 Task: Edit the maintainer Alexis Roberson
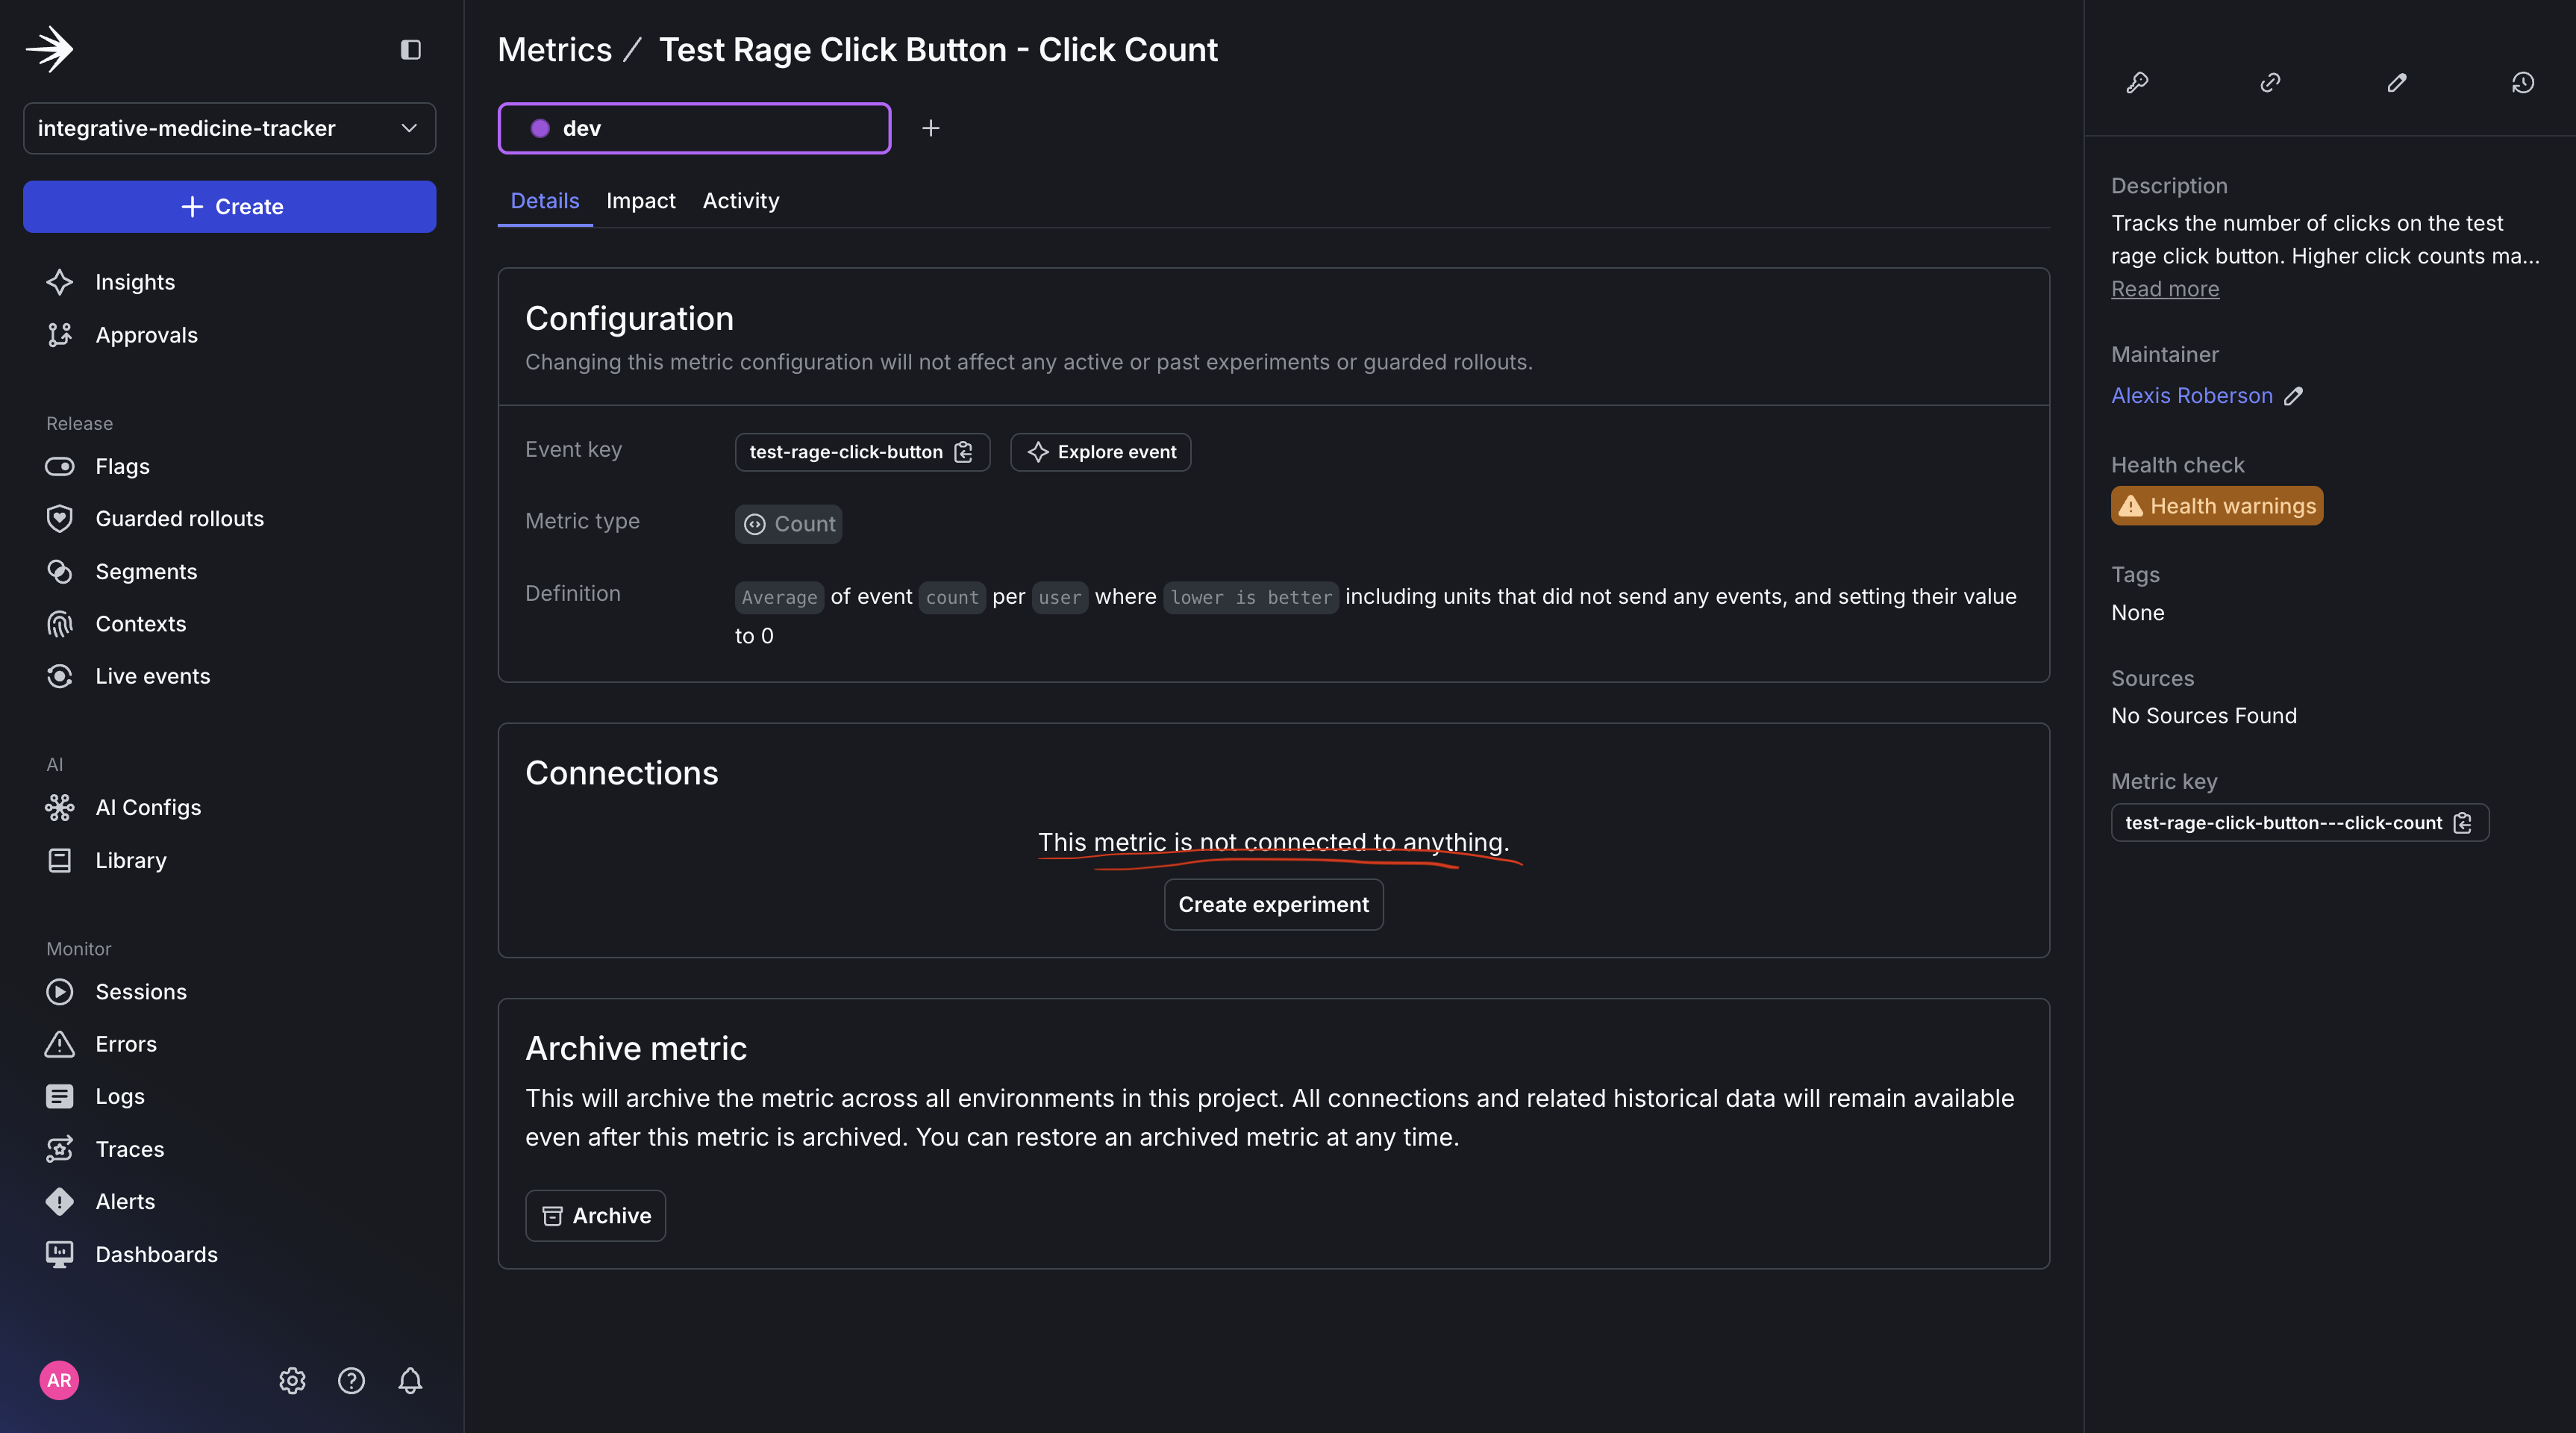pyautogui.click(x=2293, y=396)
